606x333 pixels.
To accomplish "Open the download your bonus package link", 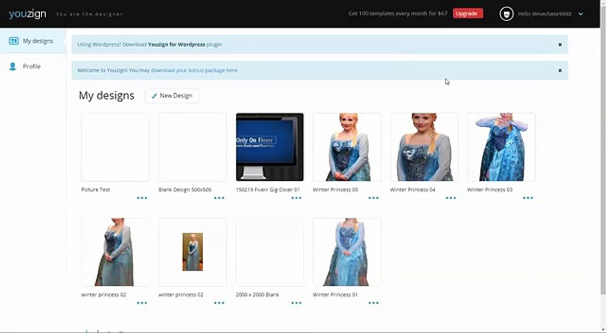I will tap(194, 71).
